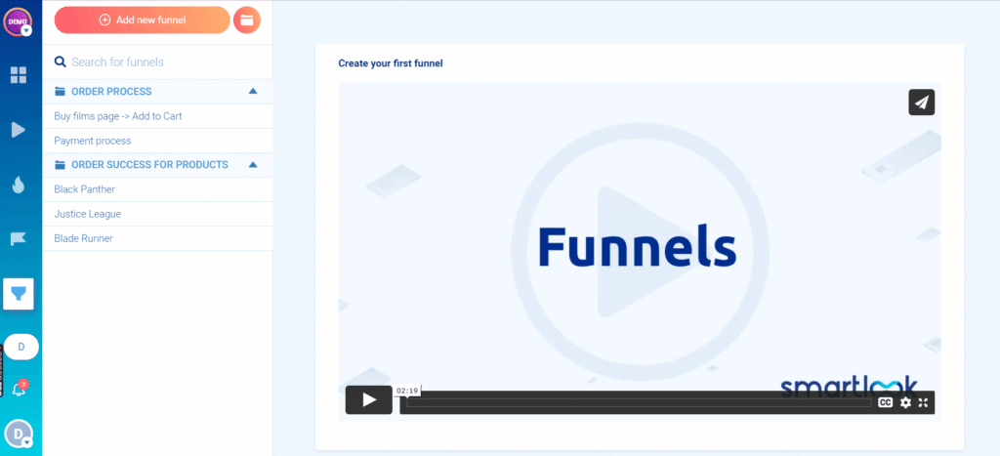Image resolution: width=1000 pixels, height=456 pixels.
Task: Open notifications bell icon
Action: (19, 390)
